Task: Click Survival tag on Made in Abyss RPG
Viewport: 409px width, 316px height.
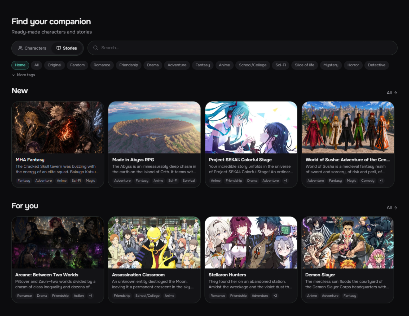Action: (x=189, y=181)
